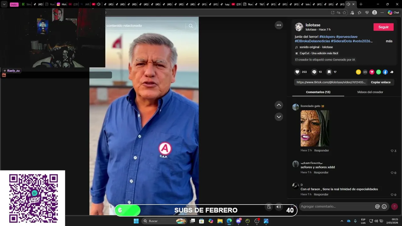Open the #kickperu hashtag

tap(327, 37)
